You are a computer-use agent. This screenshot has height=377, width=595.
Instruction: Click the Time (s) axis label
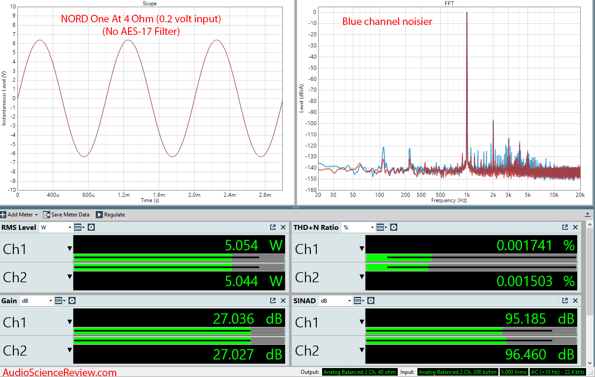(x=150, y=200)
